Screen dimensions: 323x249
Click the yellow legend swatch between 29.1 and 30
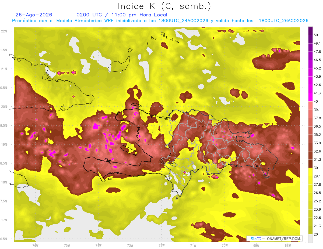310,172
